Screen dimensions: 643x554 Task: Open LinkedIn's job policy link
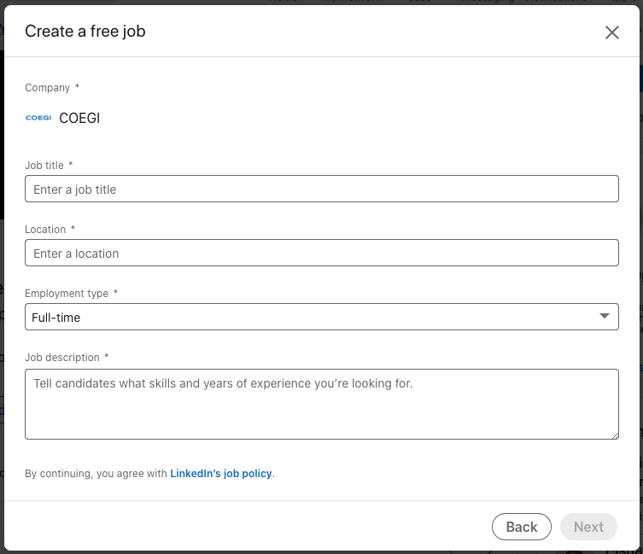point(222,473)
